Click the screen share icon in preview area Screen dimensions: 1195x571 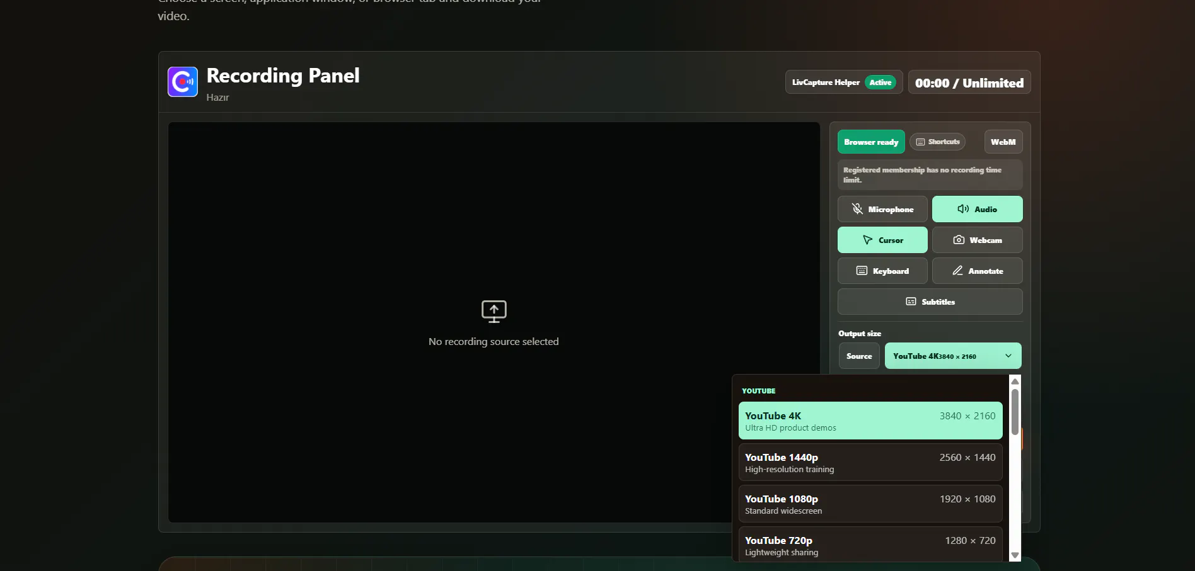coord(494,311)
